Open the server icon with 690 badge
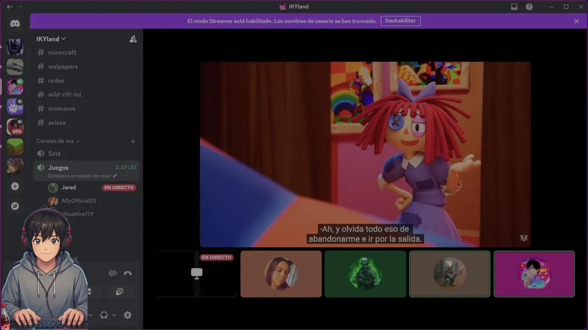Screen dimensions: 588x330 (15, 126)
